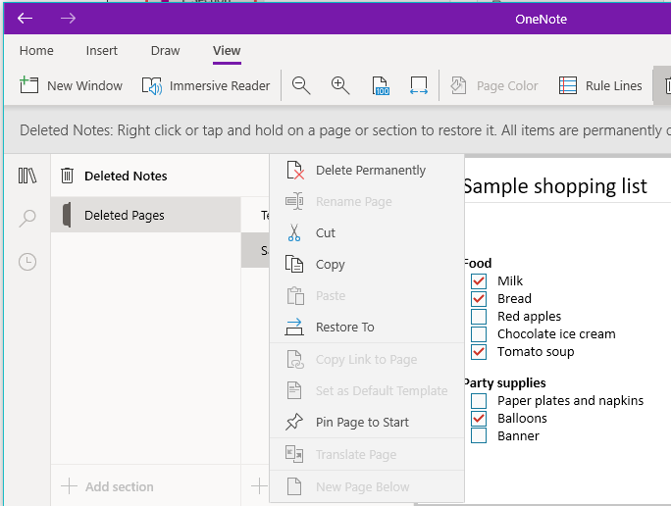Click the Food heading text
Viewport: 672px width, 506px height.
[478, 263]
